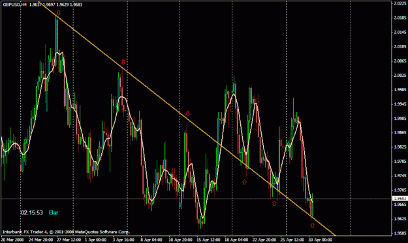408x243 pixels.
Task: Click price axis value 2.0025
Action: (400, 76)
